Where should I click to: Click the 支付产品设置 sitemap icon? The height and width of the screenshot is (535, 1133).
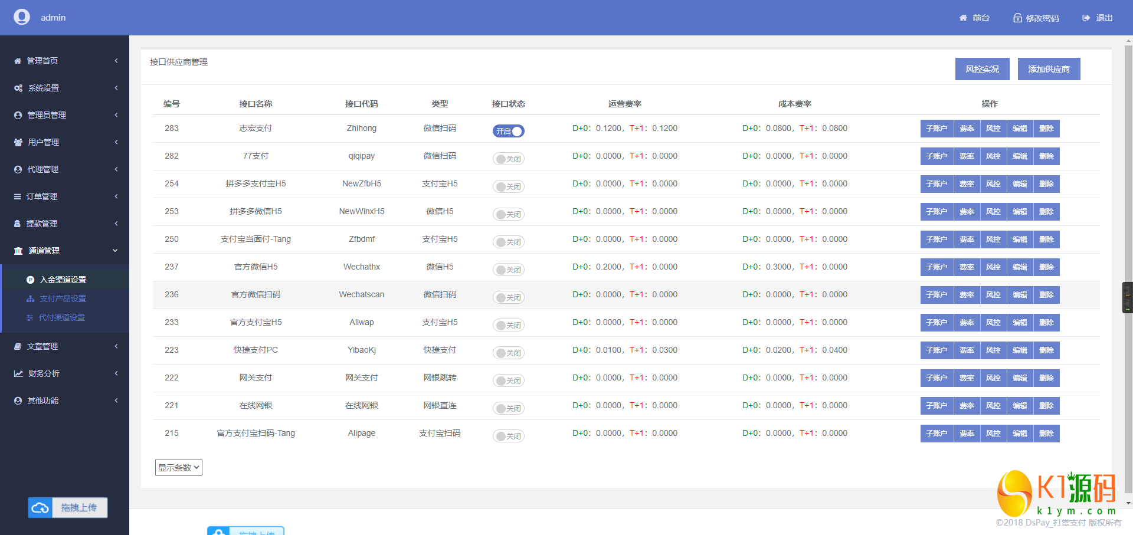[x=30, y=298]
